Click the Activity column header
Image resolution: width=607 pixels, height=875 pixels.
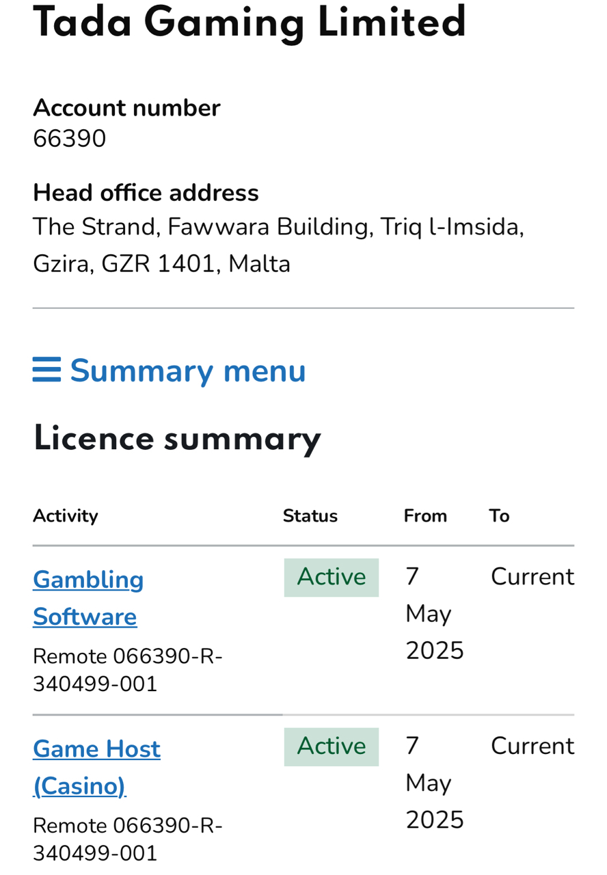click(x=66, y=516)
